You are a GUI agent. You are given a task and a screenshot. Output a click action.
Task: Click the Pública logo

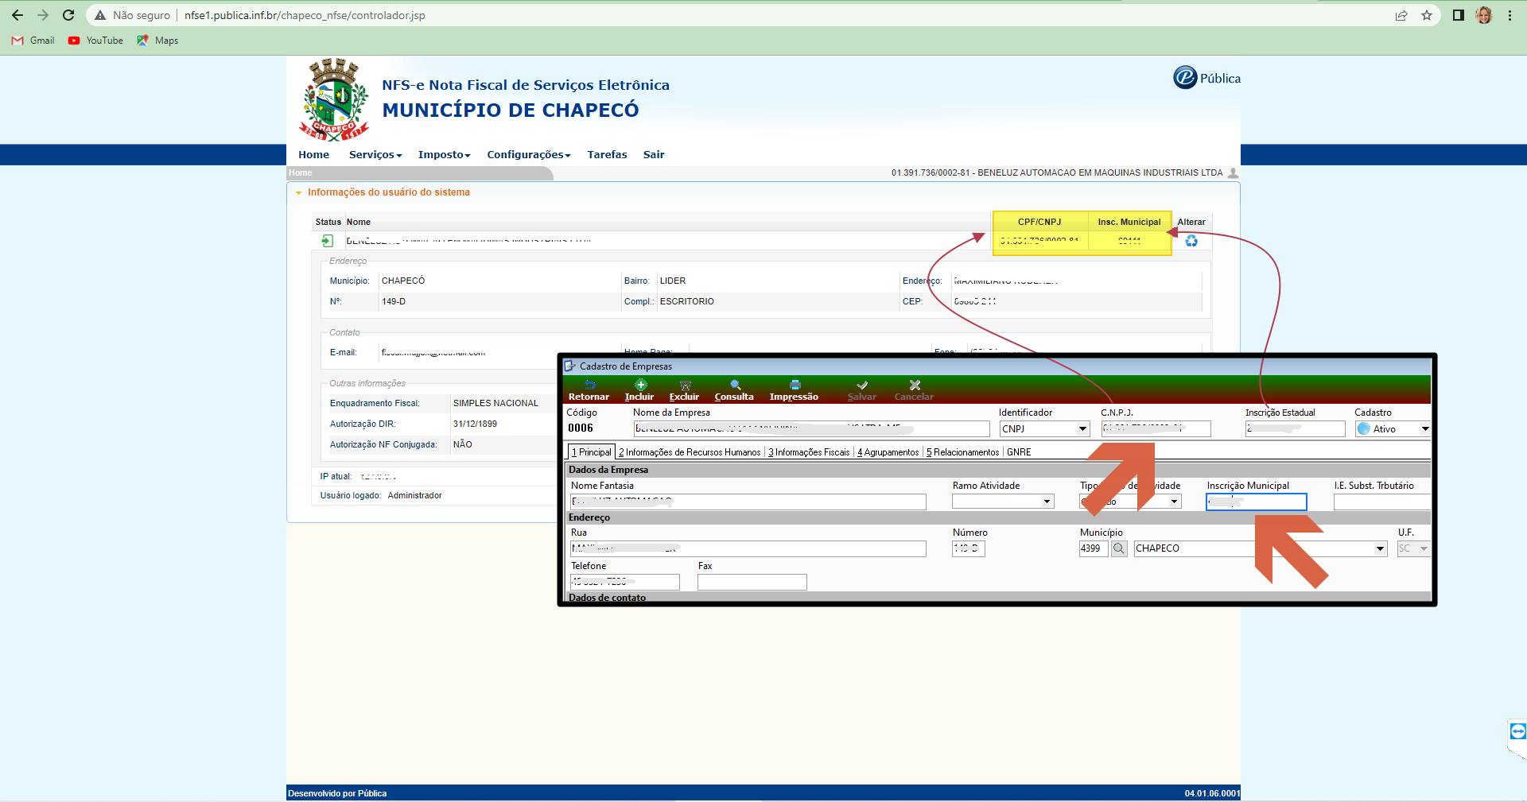pos(1206,77)
